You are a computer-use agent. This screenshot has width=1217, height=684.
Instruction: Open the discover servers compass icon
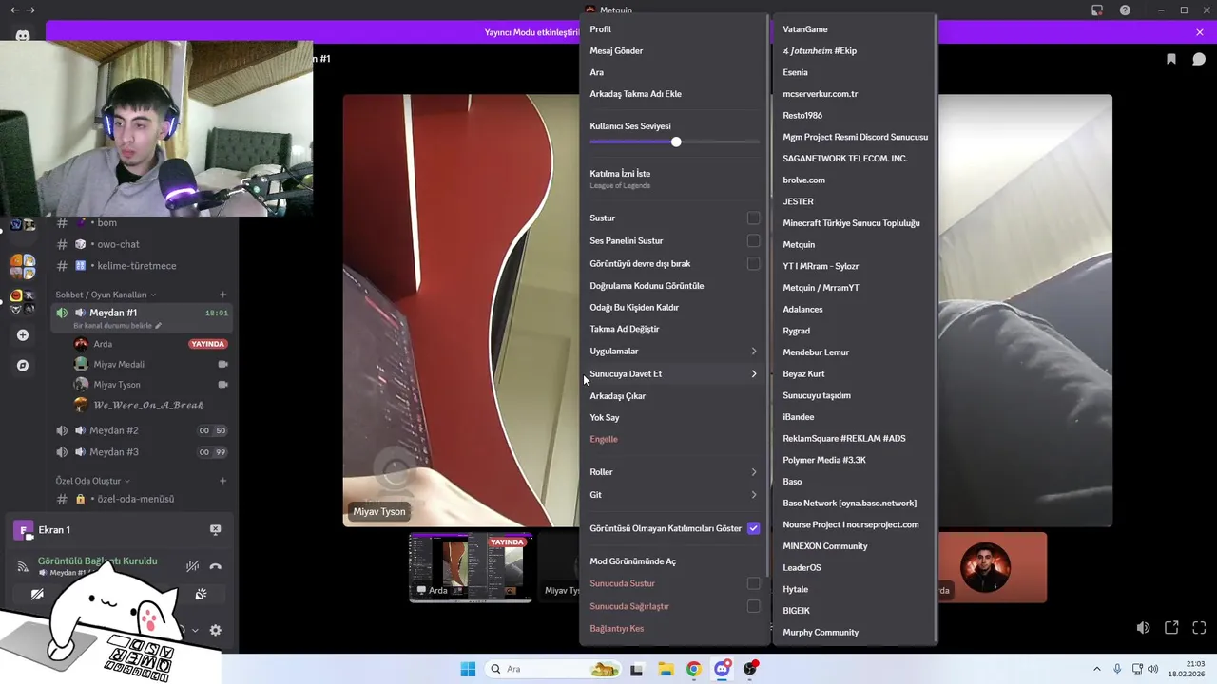(x=23, y=365)
